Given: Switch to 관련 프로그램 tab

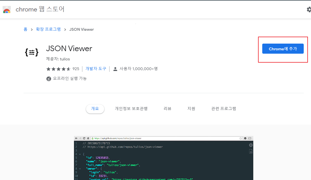Looking at the screenshot, I should (224, 109).
